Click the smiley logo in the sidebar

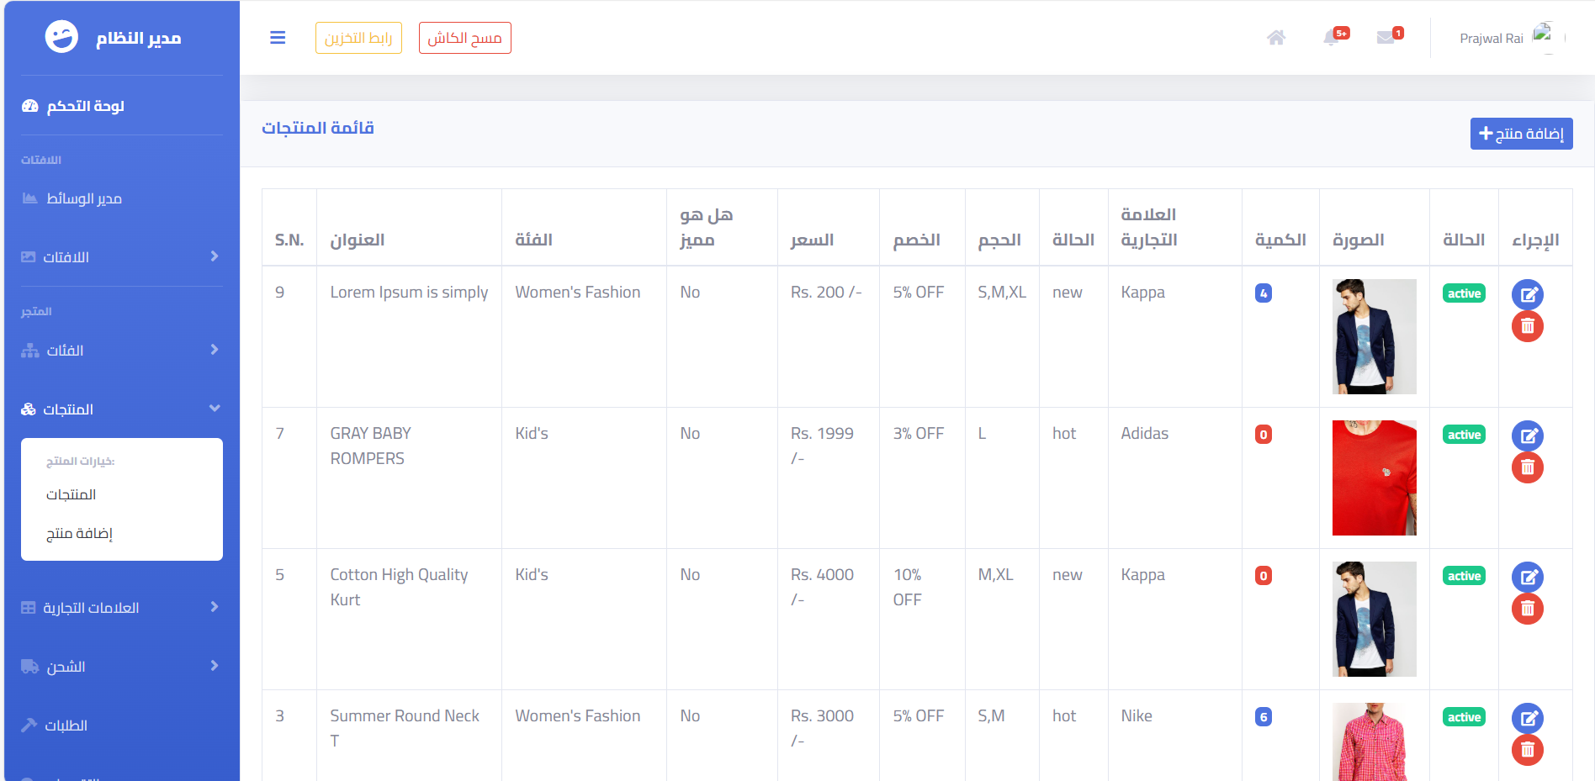click(x=61, y=37)
